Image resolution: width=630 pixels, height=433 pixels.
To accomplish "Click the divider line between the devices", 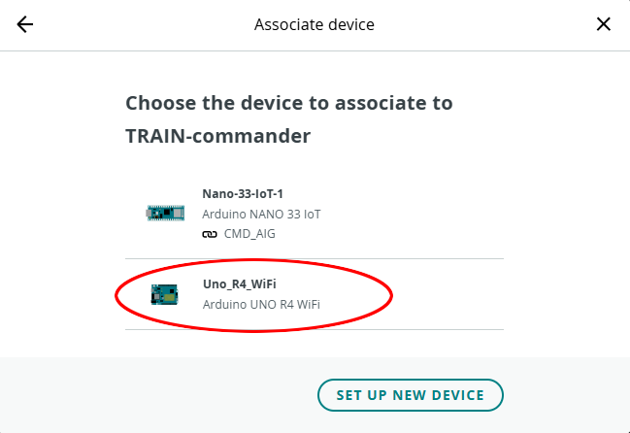I will tap(315, 259).
